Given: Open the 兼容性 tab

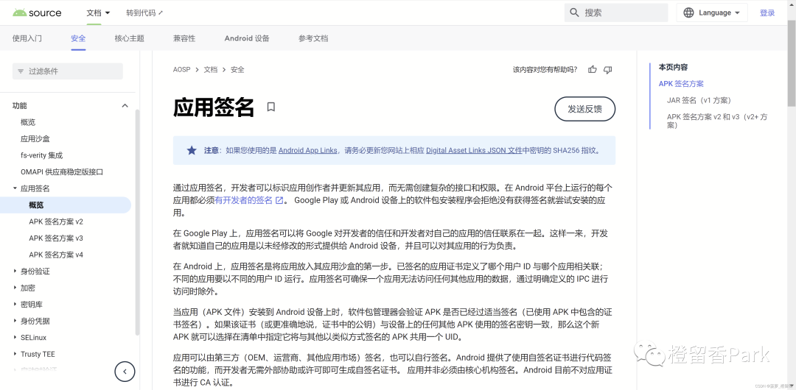Looking at the screenshot, I should 184,38.
